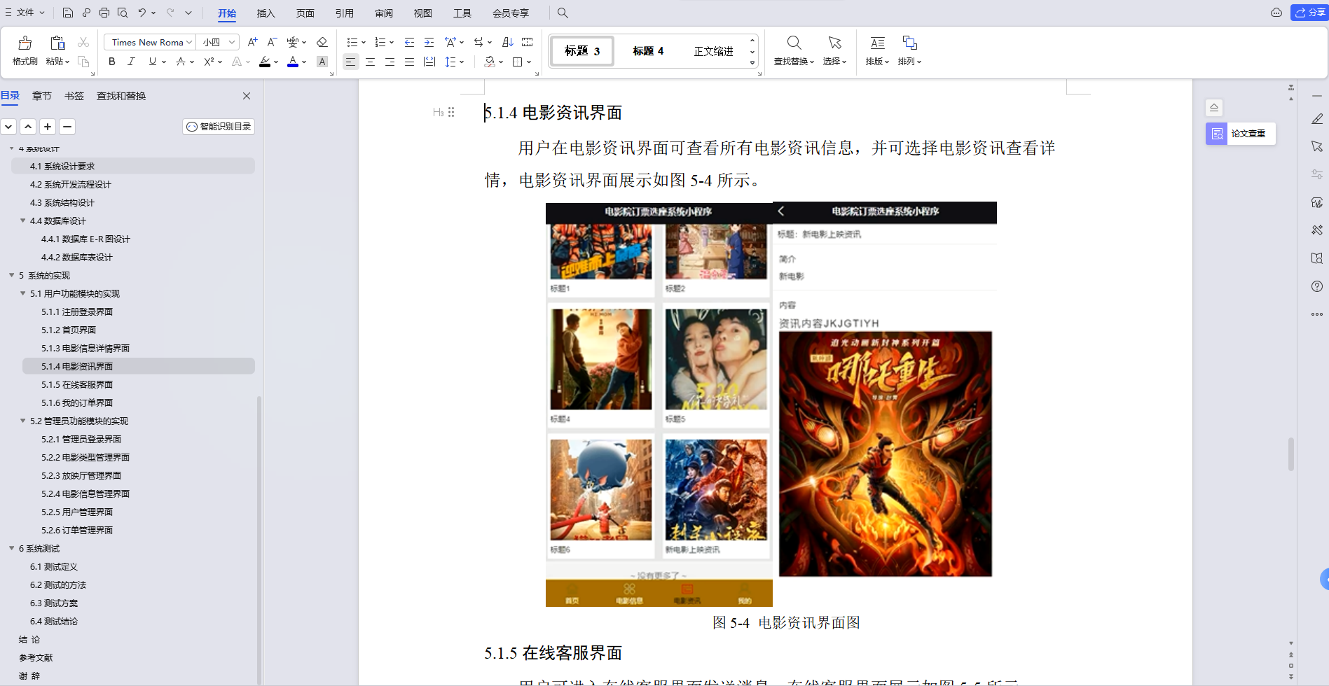Switch to the 书签 navigation tab
Screen dimensions: 1329x686
[74, 96]
